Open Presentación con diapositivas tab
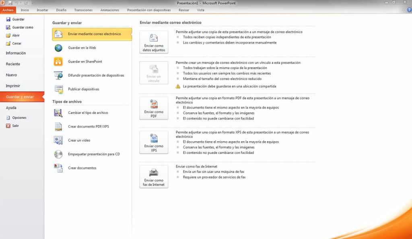 (x=149, y=10)
